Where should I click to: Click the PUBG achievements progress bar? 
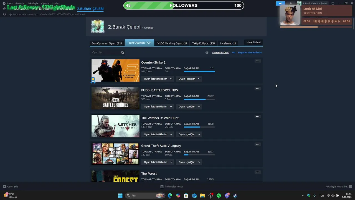[x=199, y=99]
